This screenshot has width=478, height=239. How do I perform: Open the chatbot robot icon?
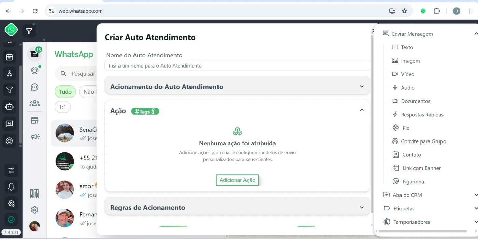[10, 107]
